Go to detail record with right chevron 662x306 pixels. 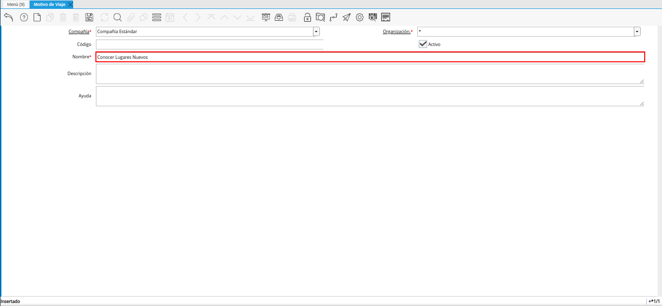point(198,17)
